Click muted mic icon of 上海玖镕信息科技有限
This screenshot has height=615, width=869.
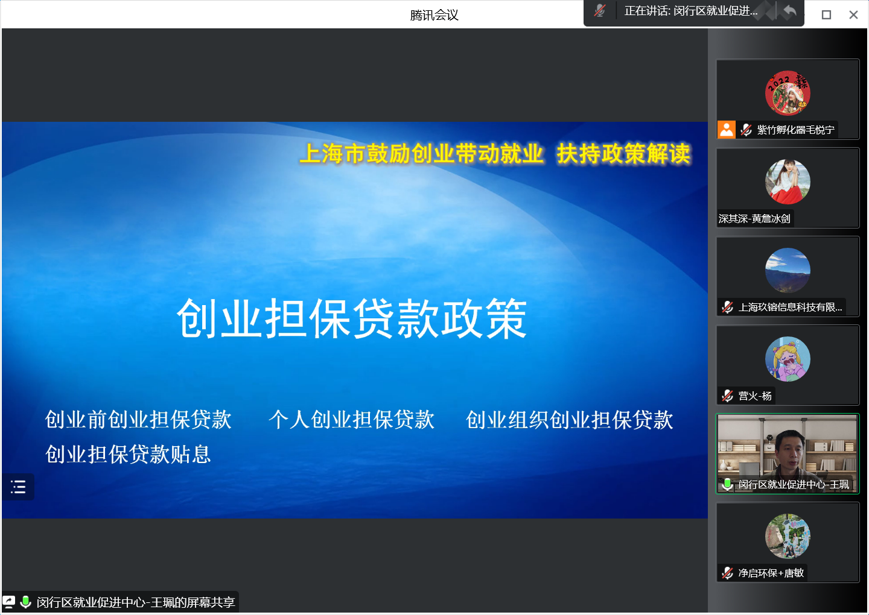tap(728, 307)
